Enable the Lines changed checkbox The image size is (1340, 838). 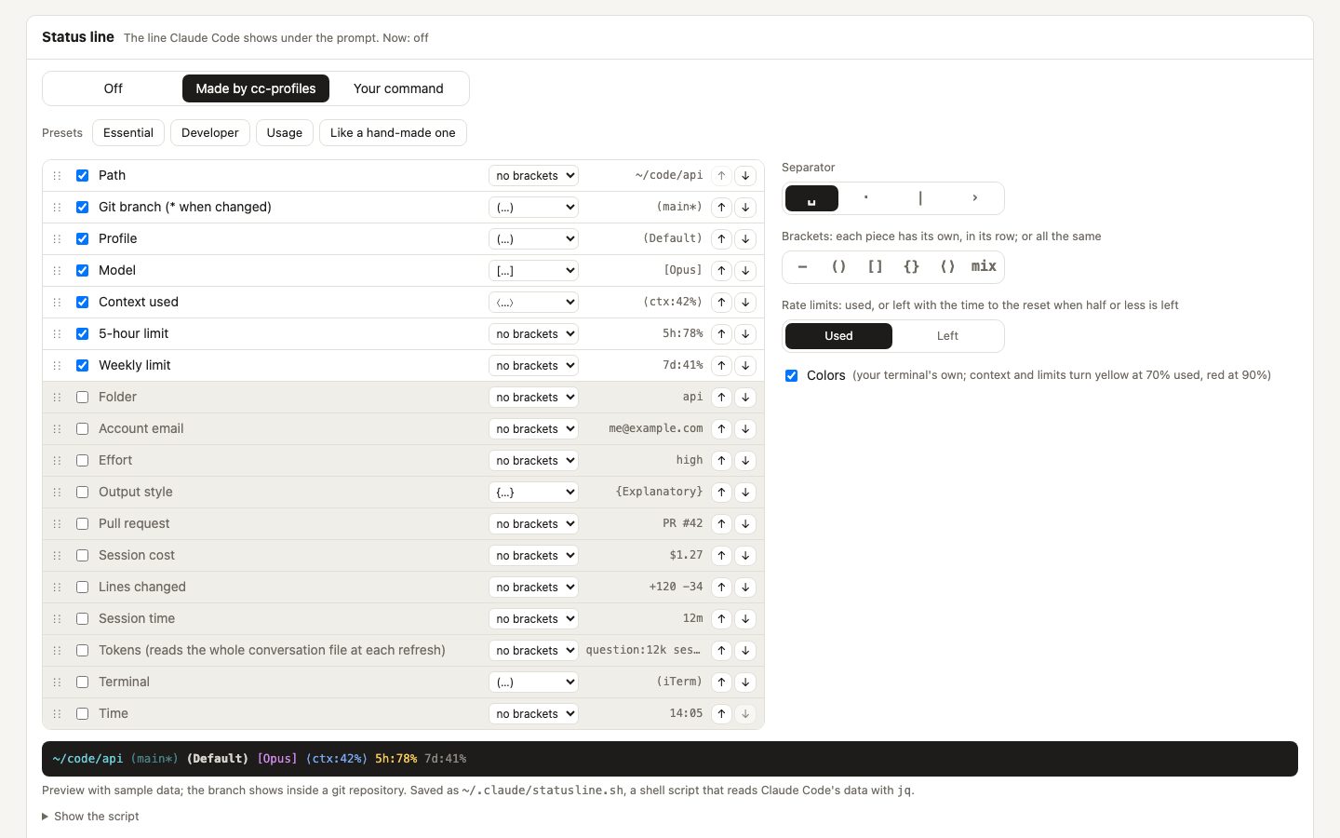[x=82, y=587]
